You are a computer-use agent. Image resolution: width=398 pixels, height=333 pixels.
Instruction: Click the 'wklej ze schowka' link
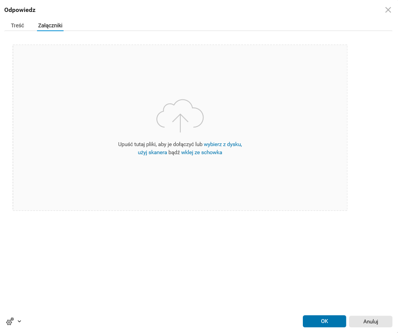[x=202, y=152]
